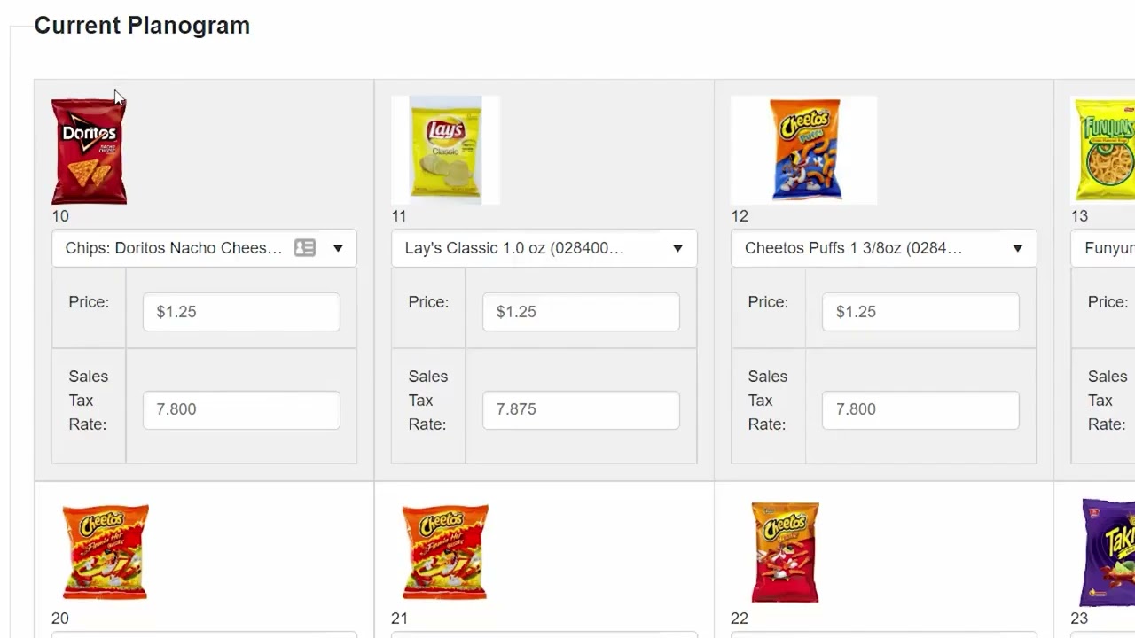Click the Cheetos Crunchy image in slot 22

click(786, 551)
